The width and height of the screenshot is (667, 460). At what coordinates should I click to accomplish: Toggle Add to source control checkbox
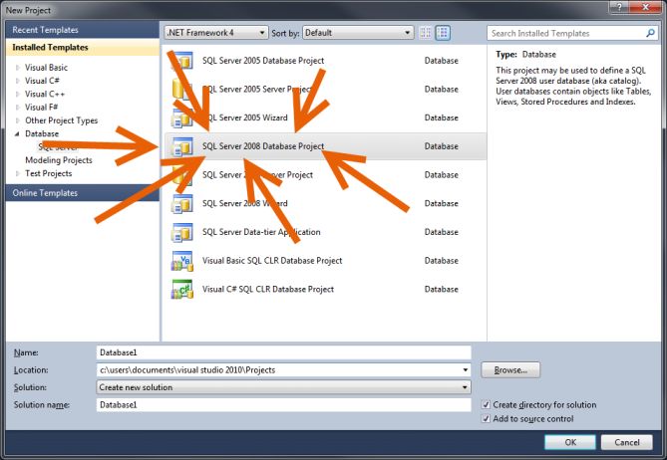click(x=486, y=419)
